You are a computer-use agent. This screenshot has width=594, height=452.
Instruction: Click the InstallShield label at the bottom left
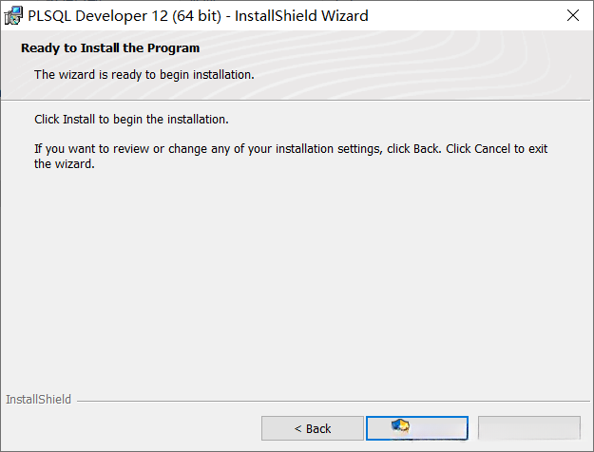coord(38,400)
